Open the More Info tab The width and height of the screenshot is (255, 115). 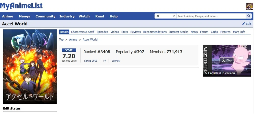pyautogui.click(x=239, y=32)
